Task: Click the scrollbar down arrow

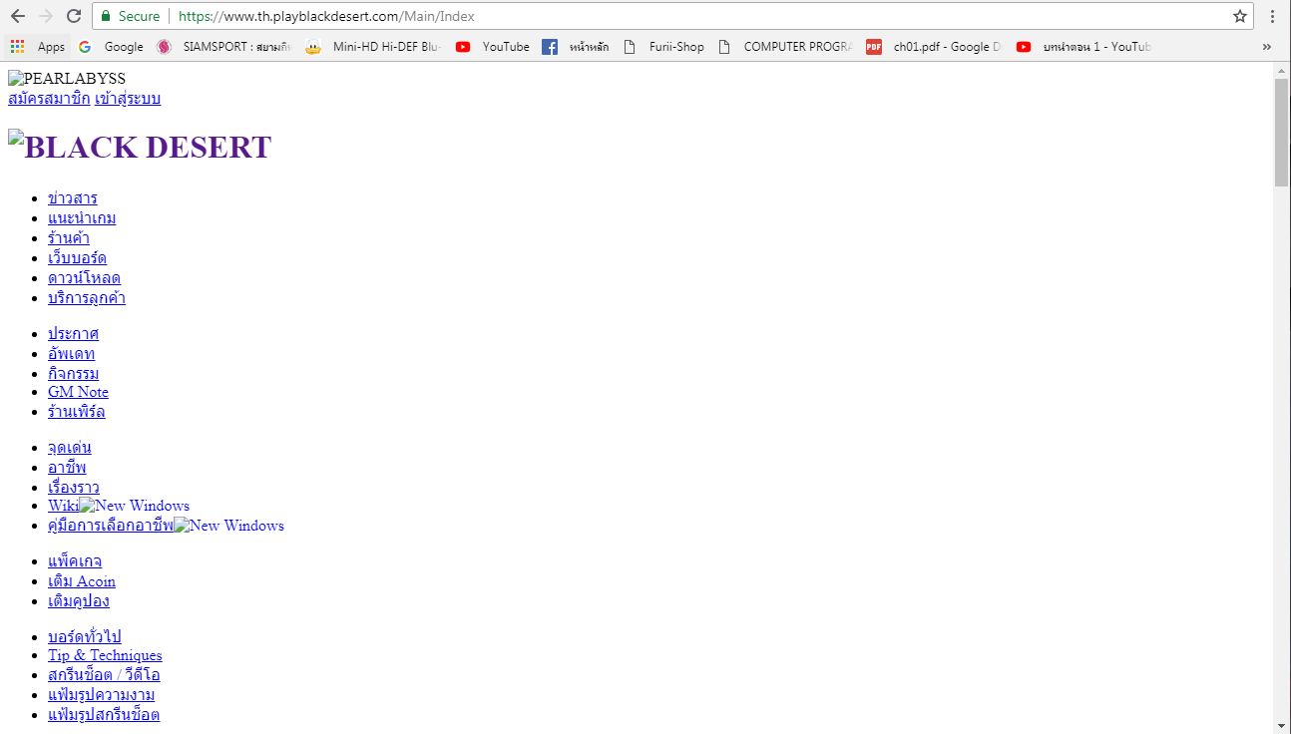Action: (x=1282, y=725)
